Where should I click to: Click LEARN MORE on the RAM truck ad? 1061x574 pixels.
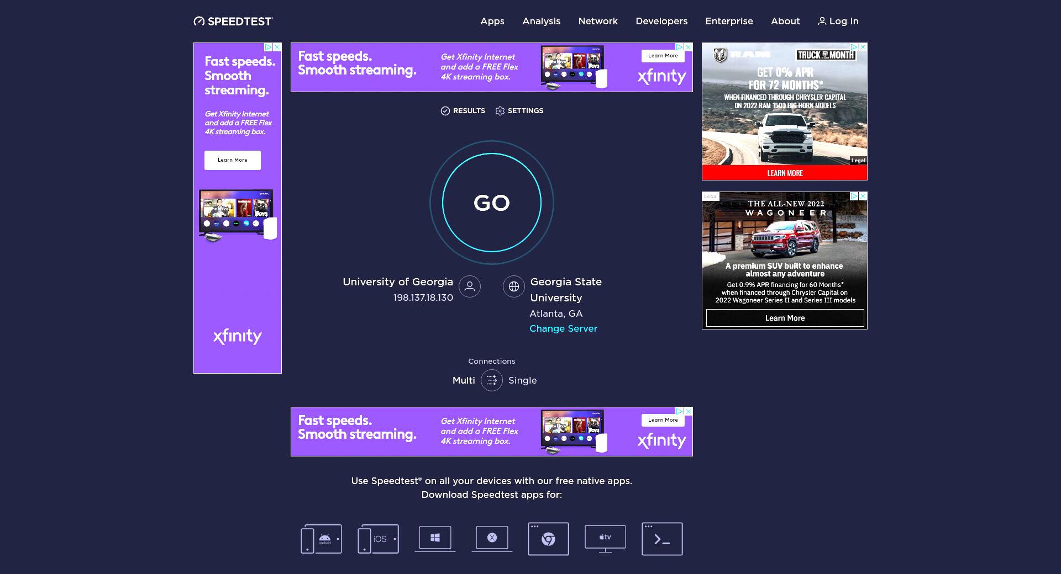coord(785,173)
